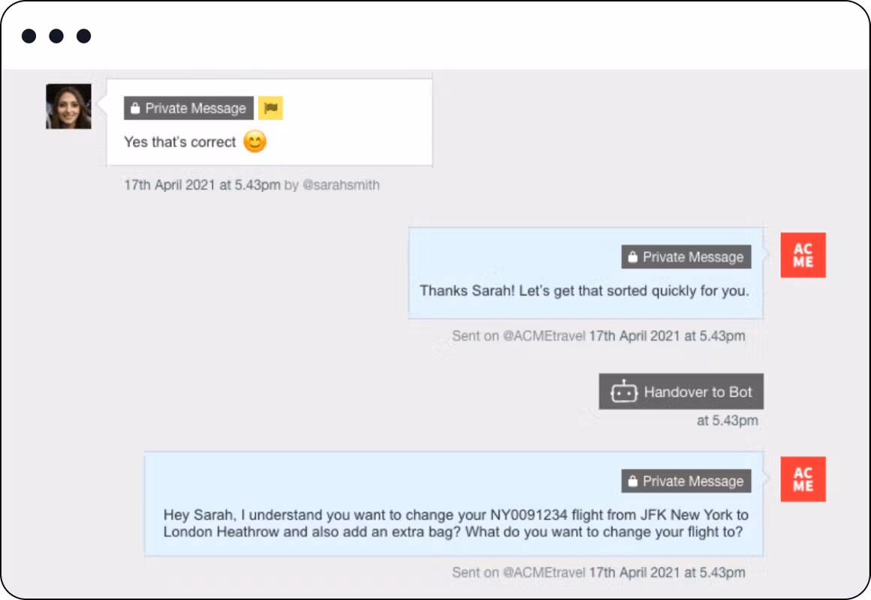Expand the Handover to Bot entry
Viewport: 871px width, 600px height.
680,391
